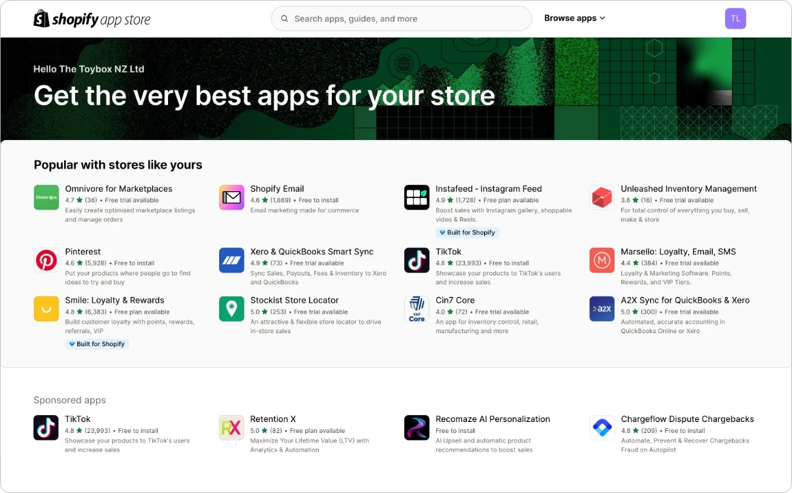Focus the Search apps, guides, and more field

[401, 18]
